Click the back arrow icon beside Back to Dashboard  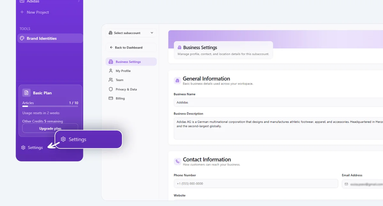[x=111, y=47]
